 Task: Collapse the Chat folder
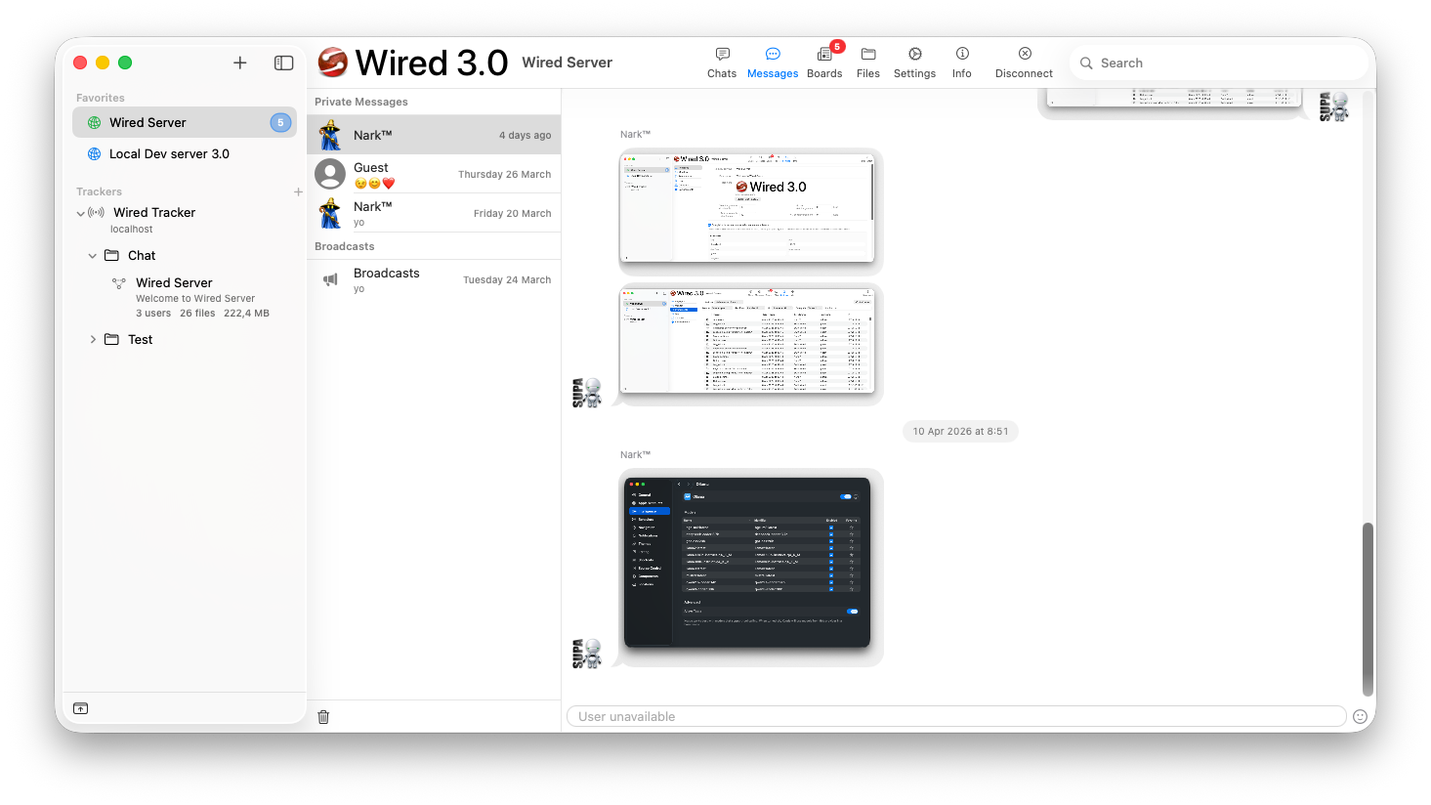pyautogui.click(x=94, y=255)
